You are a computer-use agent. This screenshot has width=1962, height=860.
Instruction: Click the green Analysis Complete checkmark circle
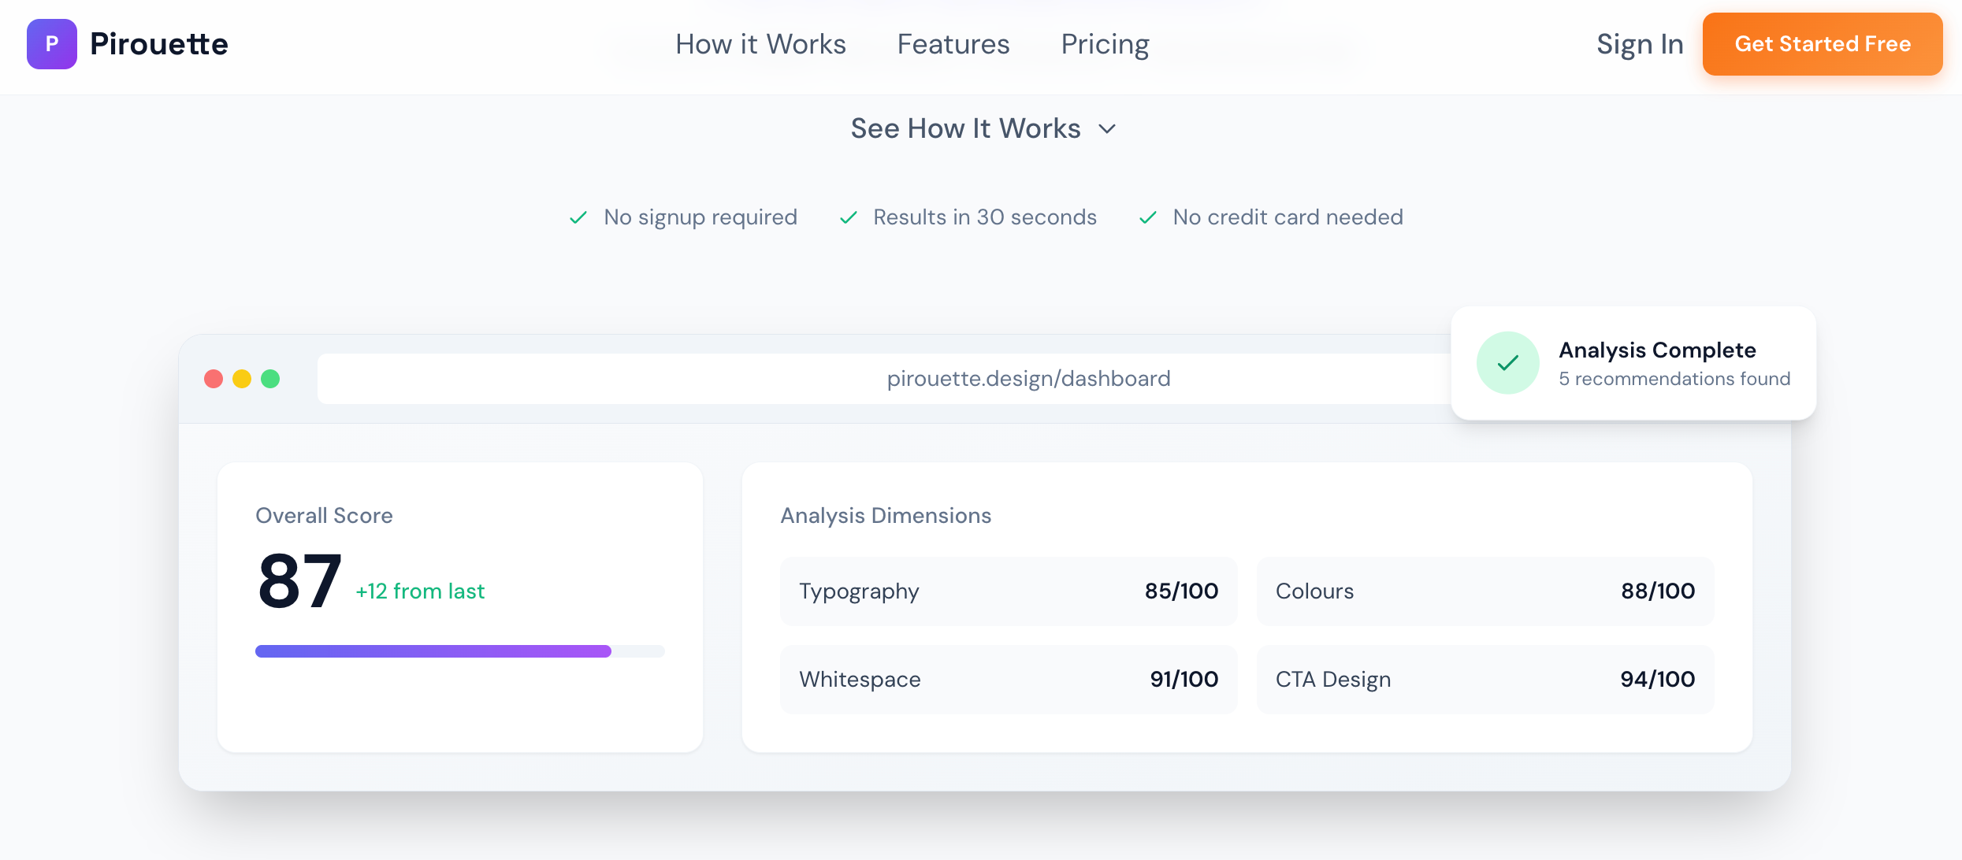pos(1507,363)
